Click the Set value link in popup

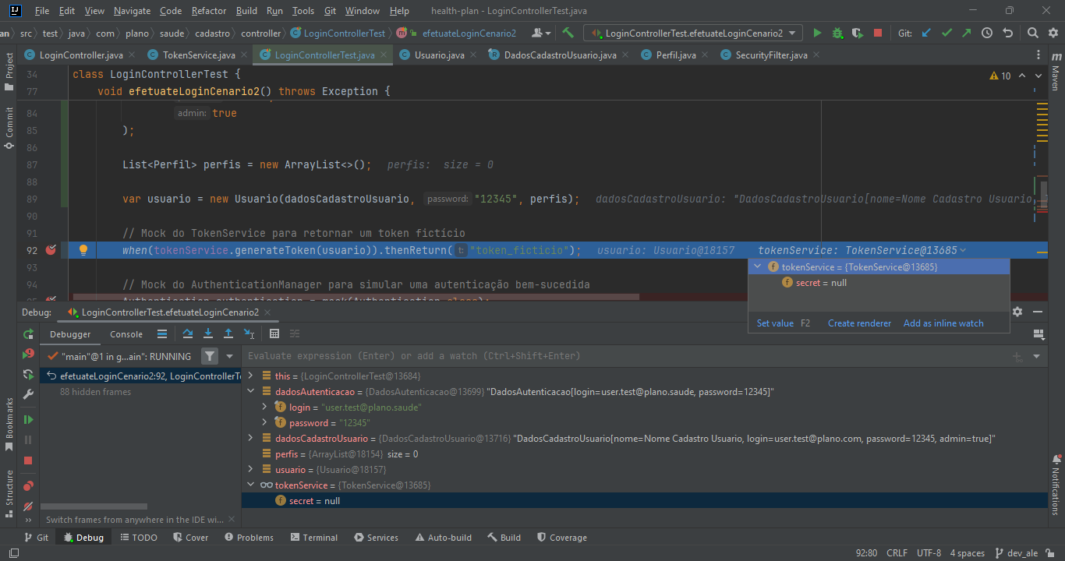(x=775, y=323)
